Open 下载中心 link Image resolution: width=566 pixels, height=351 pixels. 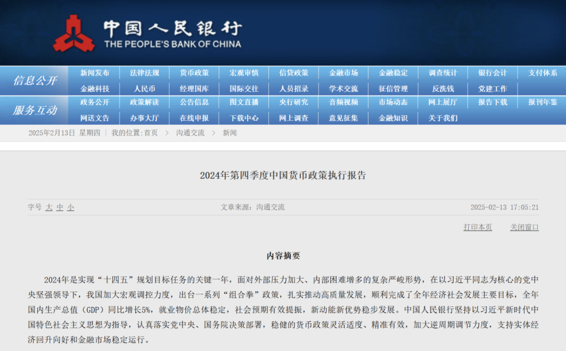[x=244, y=118]
